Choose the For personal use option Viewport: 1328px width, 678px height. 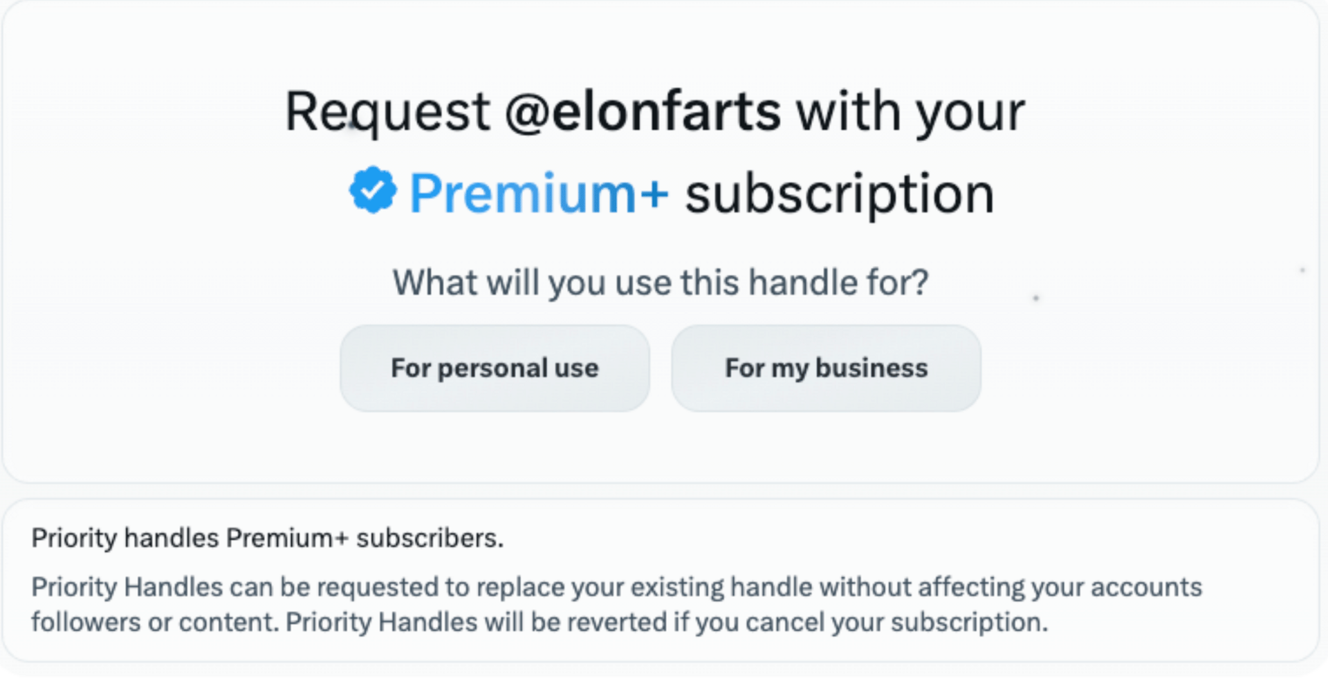[495, 368]
